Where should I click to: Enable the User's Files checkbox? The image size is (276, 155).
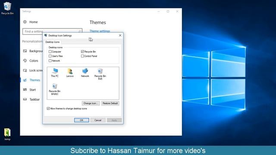pyautogui.click(x=50, y=56)
